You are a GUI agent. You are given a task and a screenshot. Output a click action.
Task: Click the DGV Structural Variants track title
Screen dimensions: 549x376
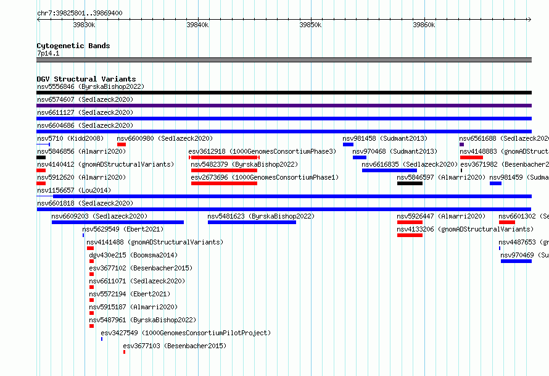(86, 79)
